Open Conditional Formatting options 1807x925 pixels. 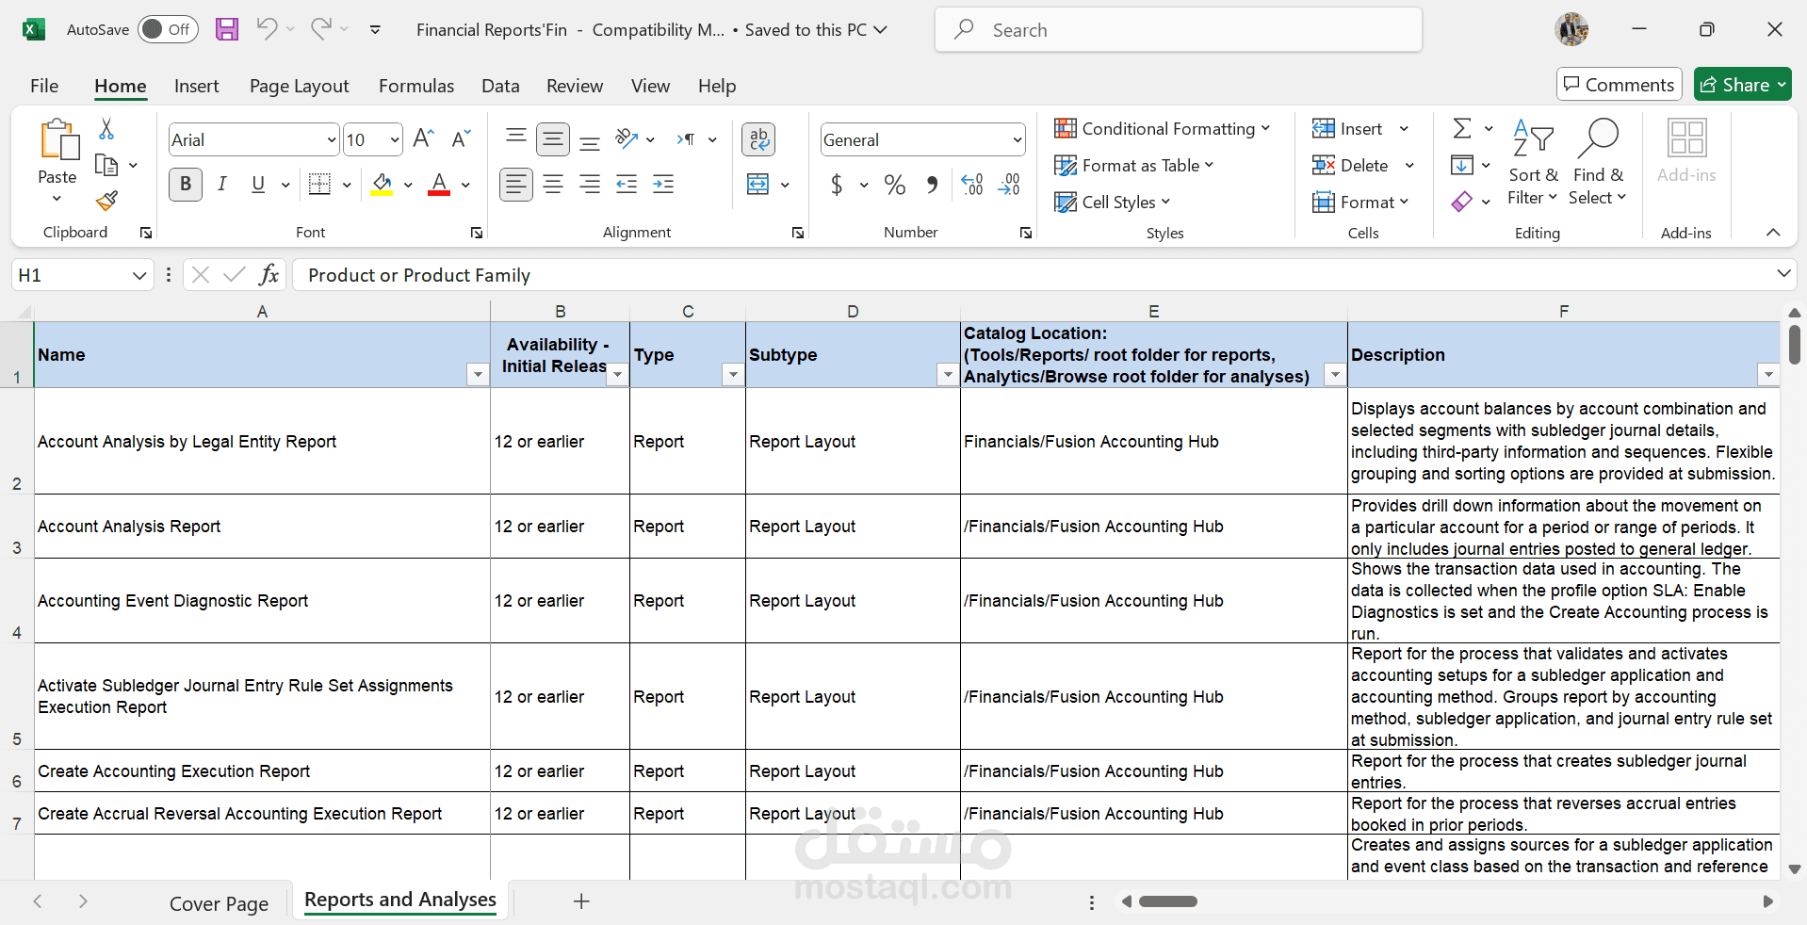pyautogui.click(x=1163, y=129)
